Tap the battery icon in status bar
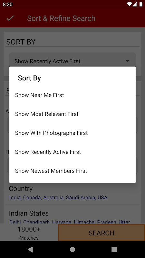The height and width of the screenshot is (258, 145). point(141,4)
